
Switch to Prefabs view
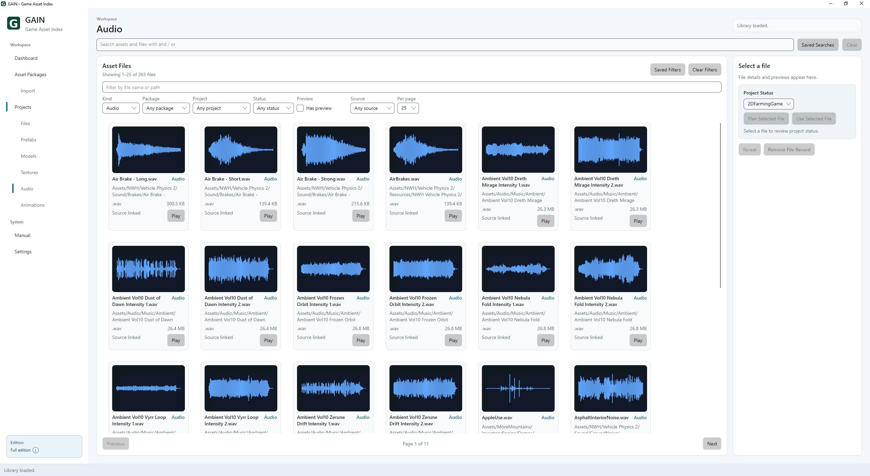tap(29, 140)
